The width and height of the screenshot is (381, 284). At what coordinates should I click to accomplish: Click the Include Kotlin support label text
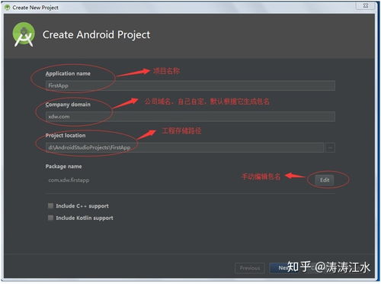coord(85,218)
